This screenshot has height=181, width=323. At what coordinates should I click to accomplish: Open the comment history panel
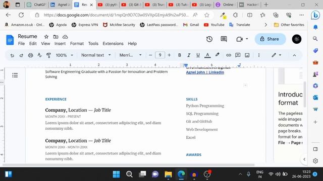(x=224, y=39)
